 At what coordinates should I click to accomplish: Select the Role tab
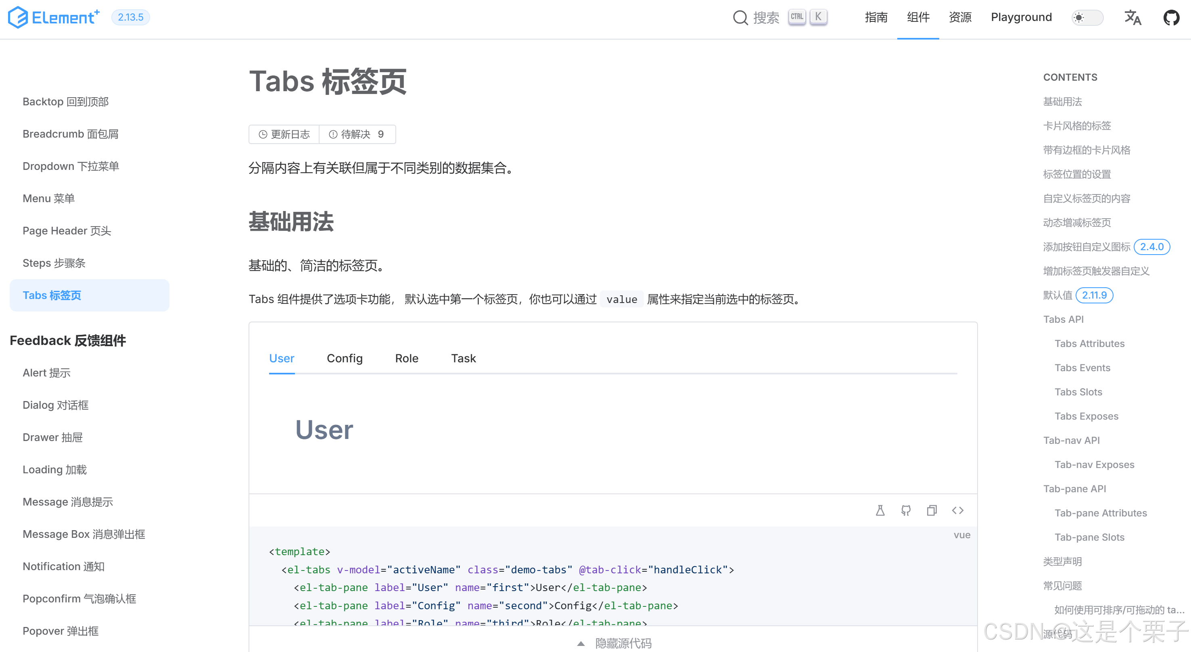pos(406,358)
